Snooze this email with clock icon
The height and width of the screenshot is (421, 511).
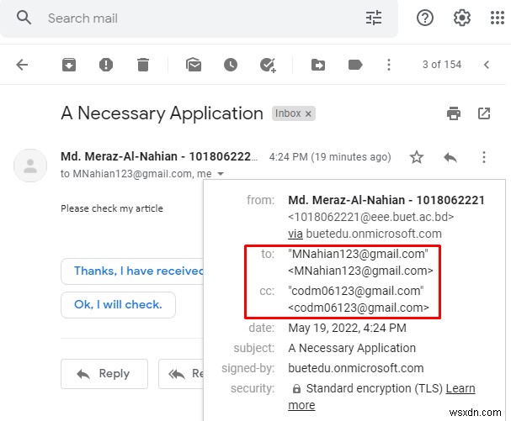tap(231, 65)
